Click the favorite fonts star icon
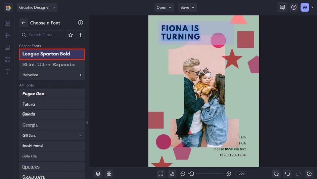Image resolution: width=317 pixels, height=179 pixels. pos(71,35)
